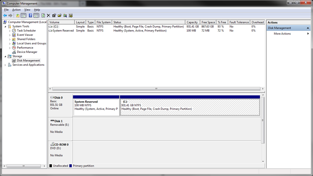Click the disk view vertical scrollbar thumb

(263, 120)
